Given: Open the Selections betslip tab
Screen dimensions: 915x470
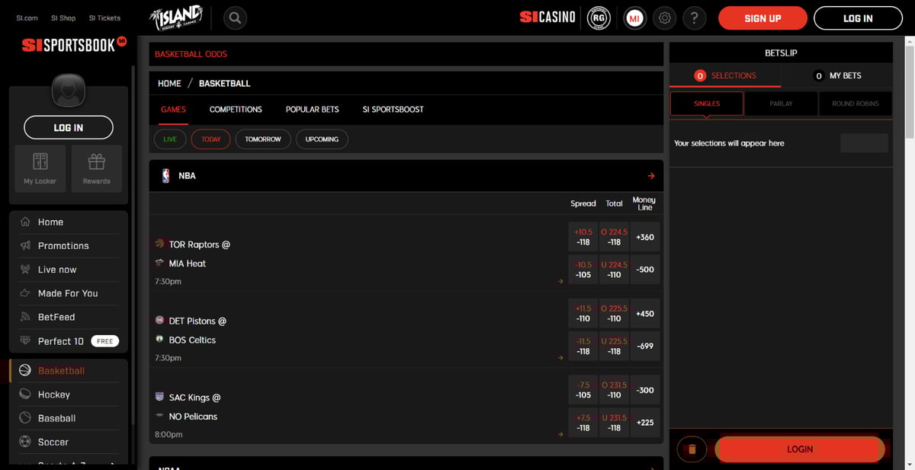Looking at the screenshot, I should [725, 75].
